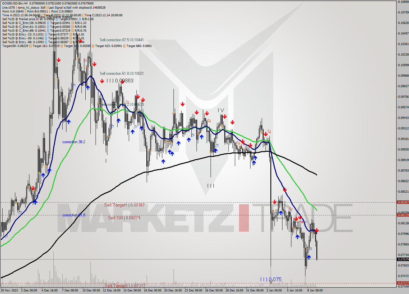The width and height of the screenshot is (409, 294).
Task: Click the 0.08128 price axis value
Action: click(403, 223)
